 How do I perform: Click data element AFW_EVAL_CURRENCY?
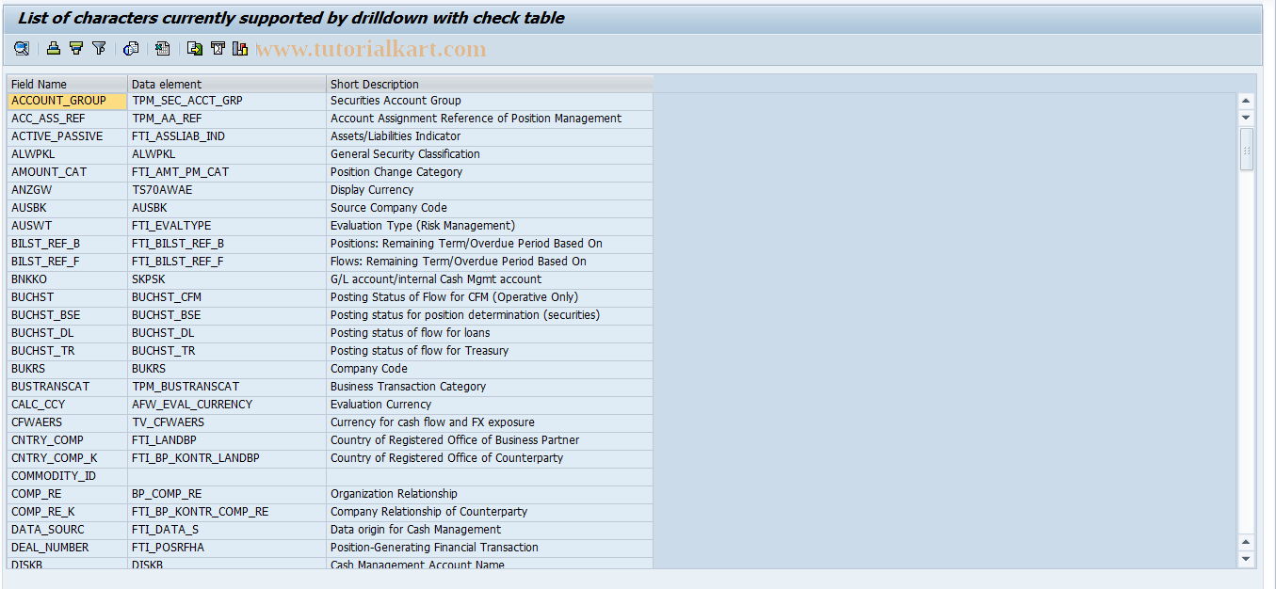pos(192,405)
